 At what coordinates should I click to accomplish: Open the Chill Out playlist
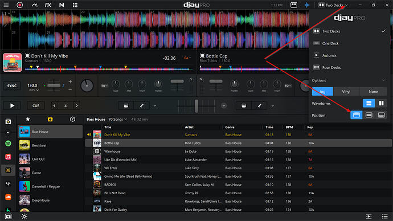click(x=50, y=159)
